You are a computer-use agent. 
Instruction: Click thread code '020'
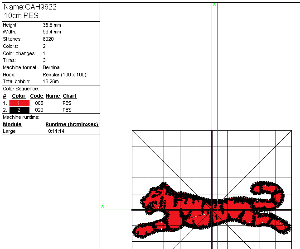pos(39,110)
